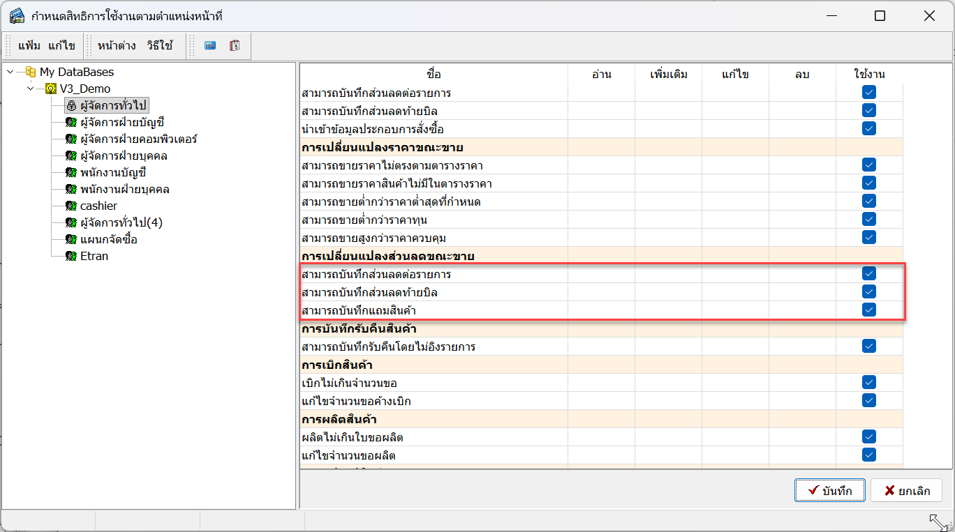Uncheck ใช้งาน for สามารถบันทึกแถมสินค้า
This screenshot has width=955, height=532.
click(869, 310)
